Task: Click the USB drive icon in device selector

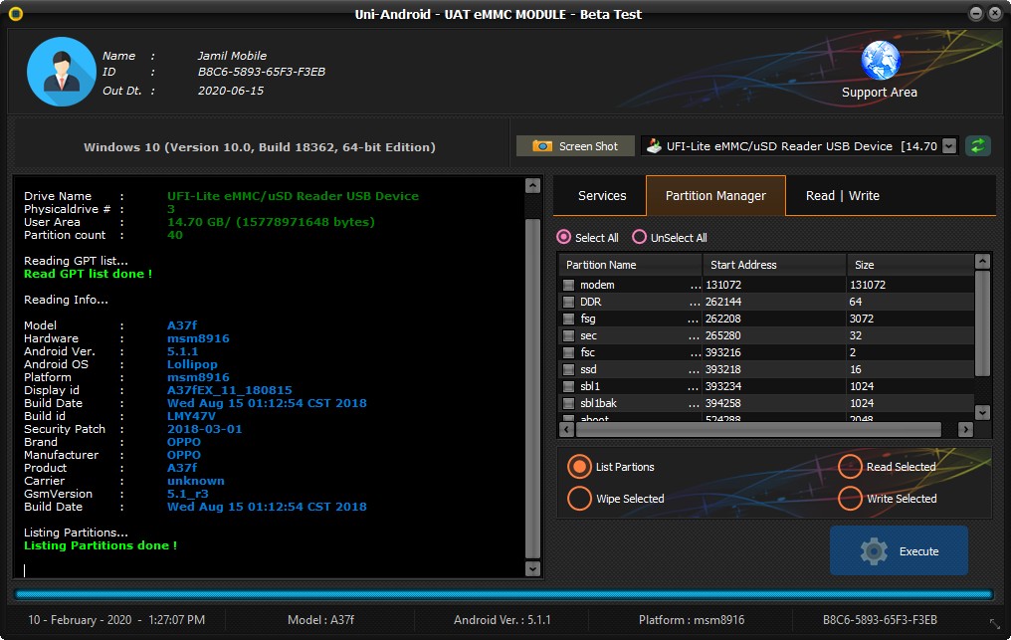Action: coord(654,146)
